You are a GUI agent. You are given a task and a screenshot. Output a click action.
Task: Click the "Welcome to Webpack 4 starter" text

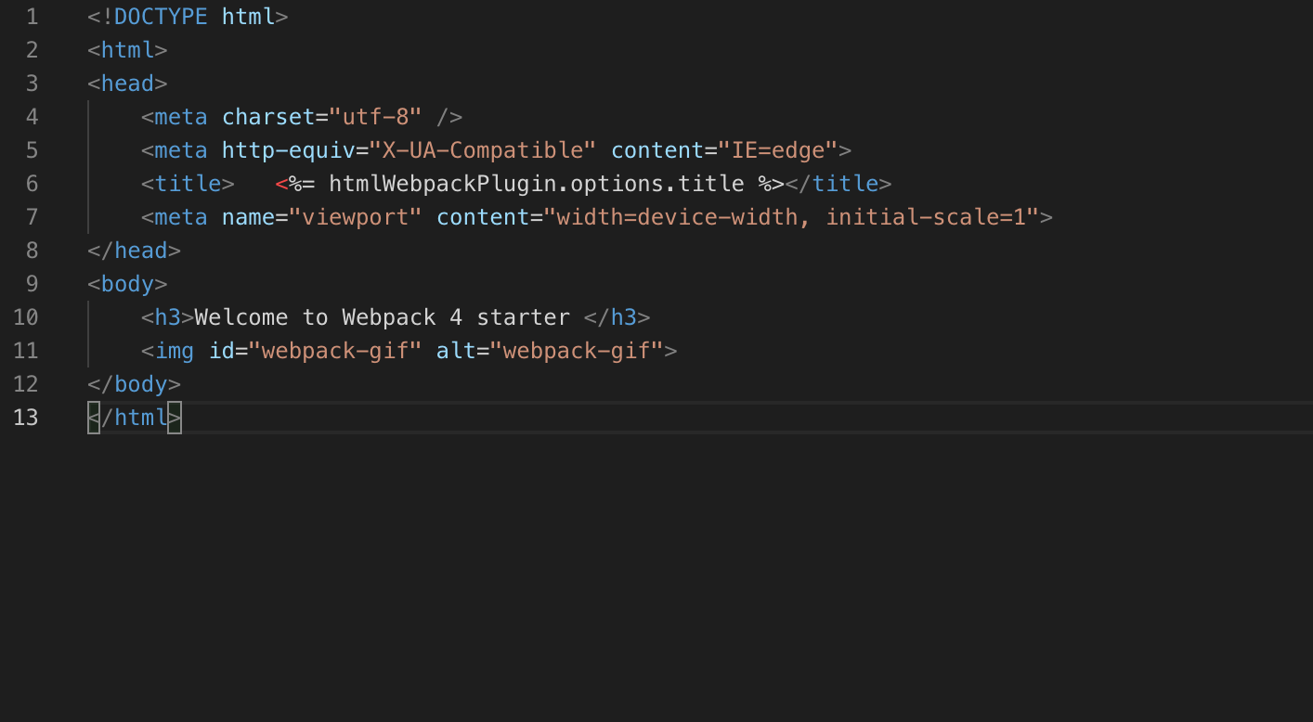pyautogui.click(x=382, y=317)
